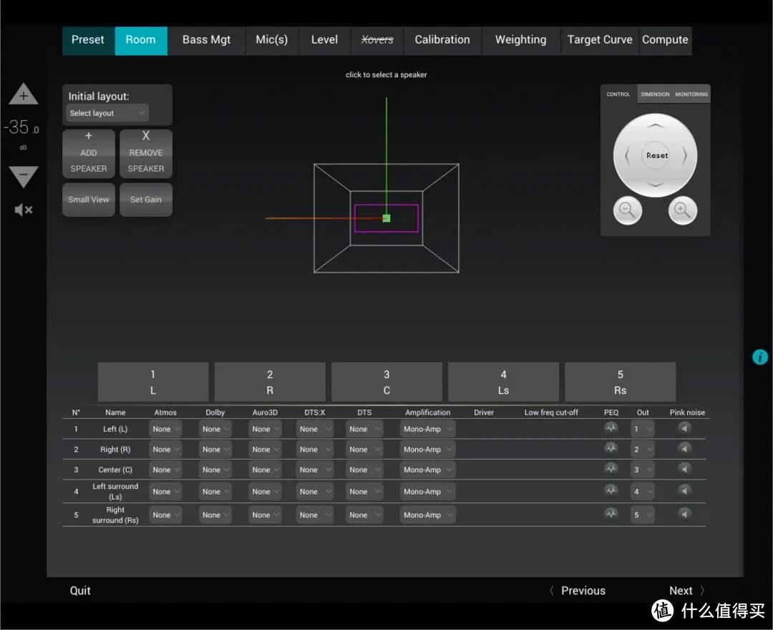
Task: Select speaker tile 2 R
Action: 270,382
